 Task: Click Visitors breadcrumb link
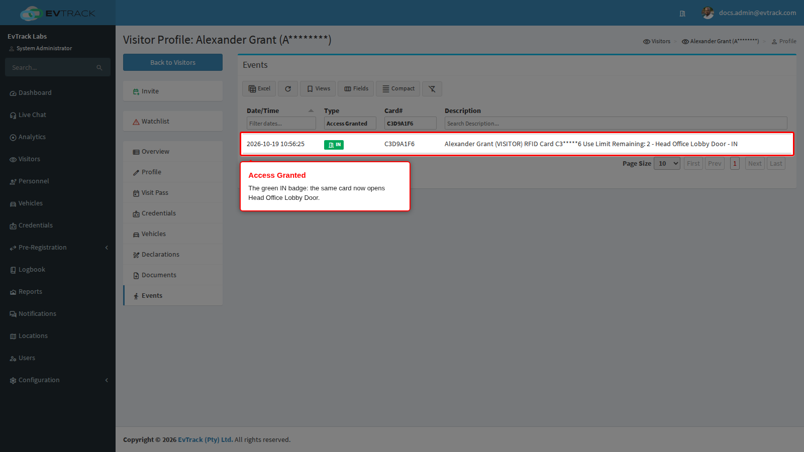657,41
